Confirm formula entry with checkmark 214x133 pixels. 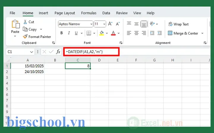[51, 52]
